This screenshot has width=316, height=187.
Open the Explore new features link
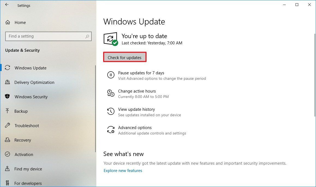(x=123, y=170)
